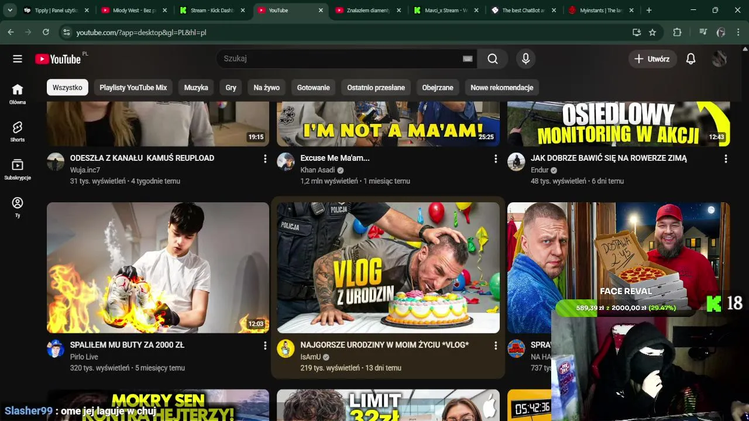Open media controls icon in Chrome toolbar

coord(703,32)
